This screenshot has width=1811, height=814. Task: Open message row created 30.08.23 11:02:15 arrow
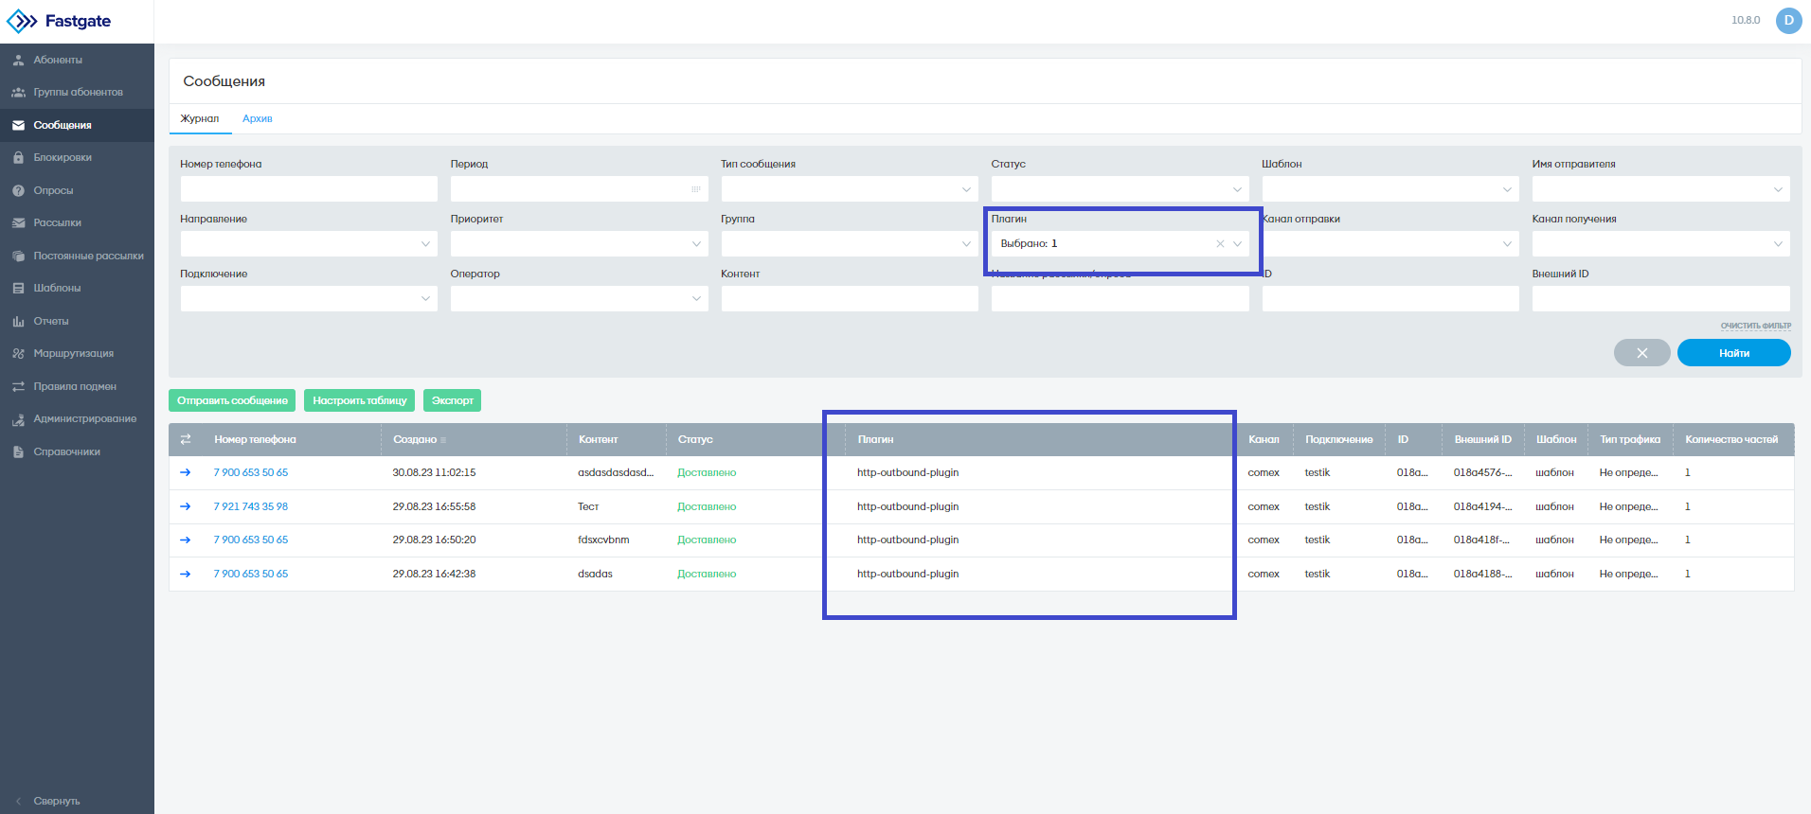(186, 472)
